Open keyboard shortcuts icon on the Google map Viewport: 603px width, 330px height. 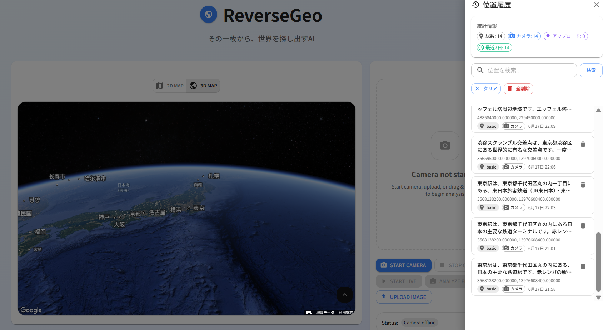pyautogui.click(x=309, y=312)
